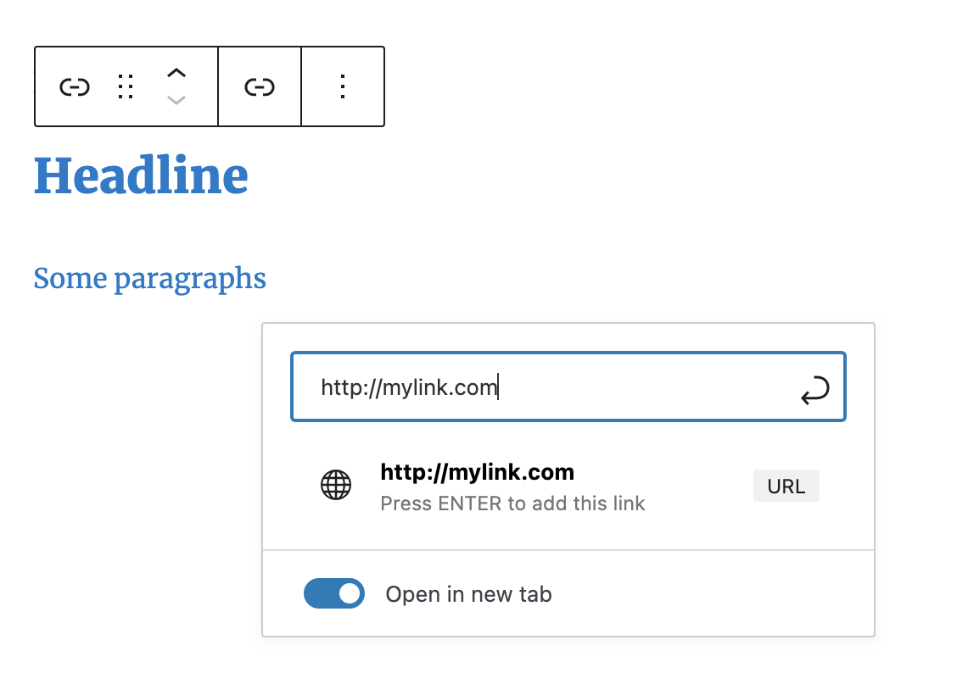Click 'Press ENTER to add this link' hint

(512, 503)
